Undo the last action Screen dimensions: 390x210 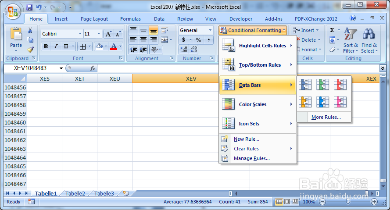click(x=39, y=7)
